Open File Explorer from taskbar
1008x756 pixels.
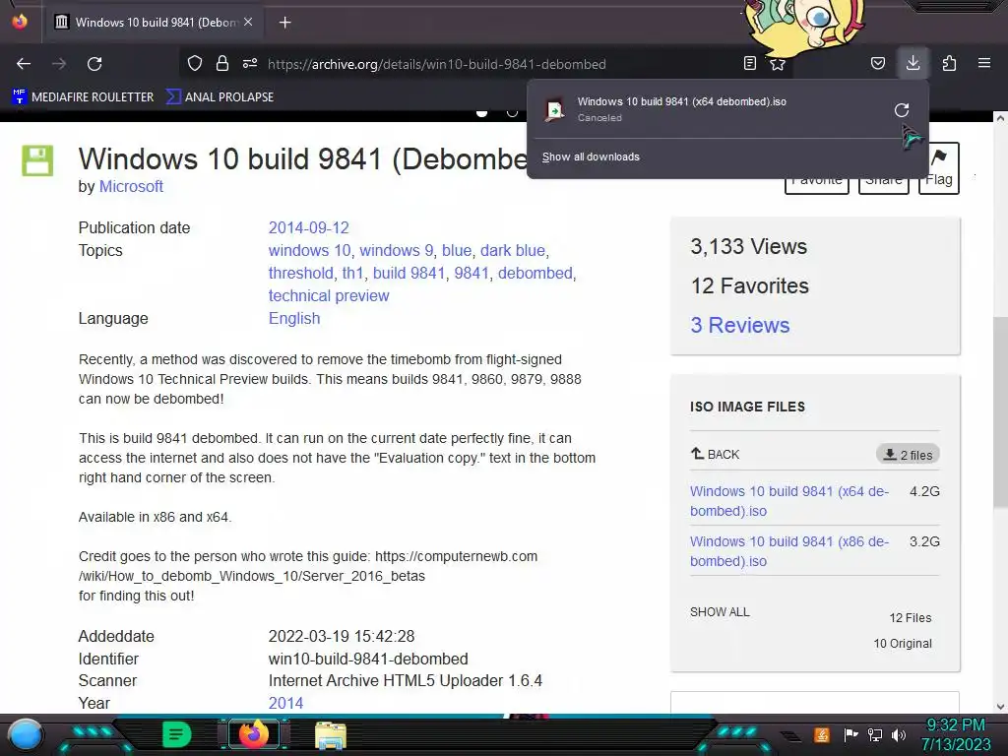(x=331, y=735)
